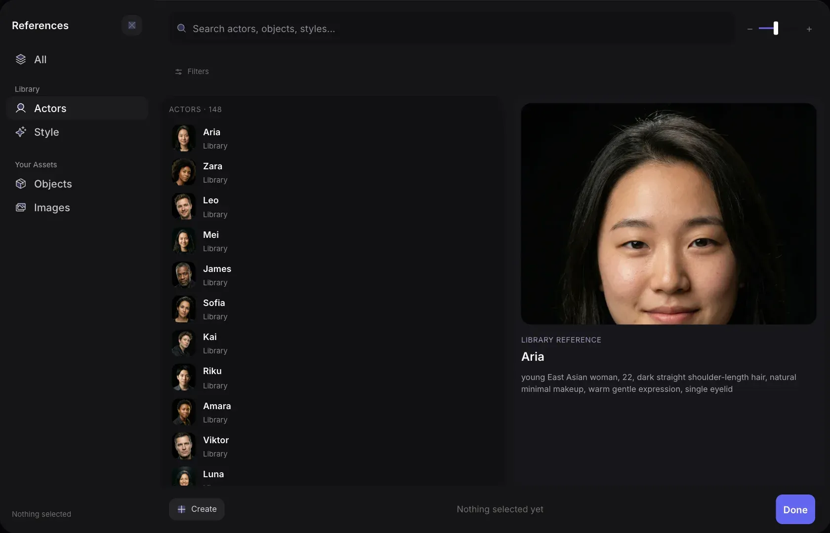The width and height of the screenshot is (830, 533).
Task: Select the Aria actor thumbnail
Action: click(x=184, y=138)
